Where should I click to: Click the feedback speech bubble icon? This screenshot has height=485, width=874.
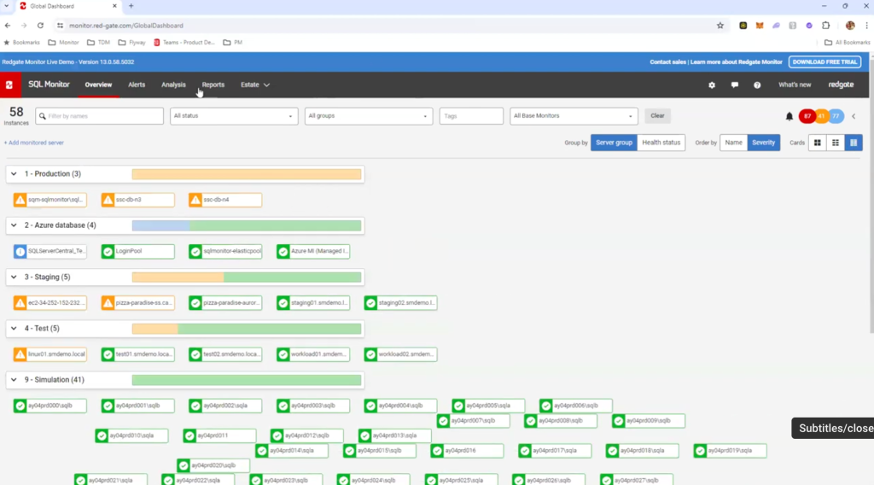[734, 85]
